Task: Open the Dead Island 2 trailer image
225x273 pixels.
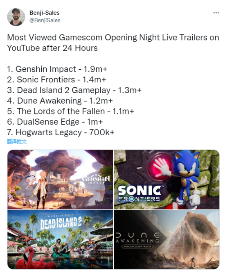Action: (60, 239)
